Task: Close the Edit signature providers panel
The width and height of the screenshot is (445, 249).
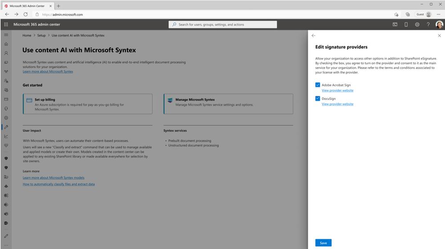Action: [x=439, y=36]
